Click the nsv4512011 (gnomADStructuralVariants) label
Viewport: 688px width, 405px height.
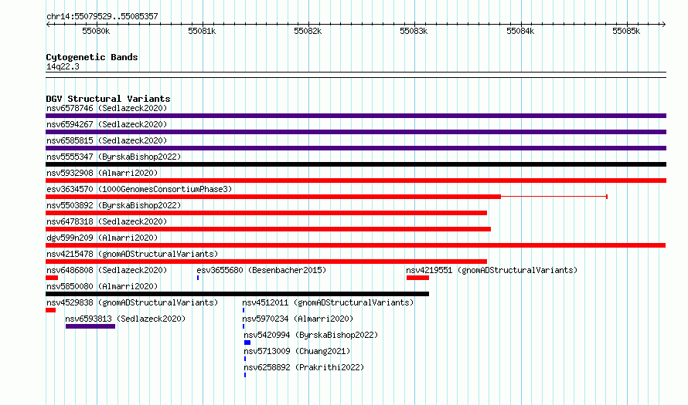pos(328,302)
